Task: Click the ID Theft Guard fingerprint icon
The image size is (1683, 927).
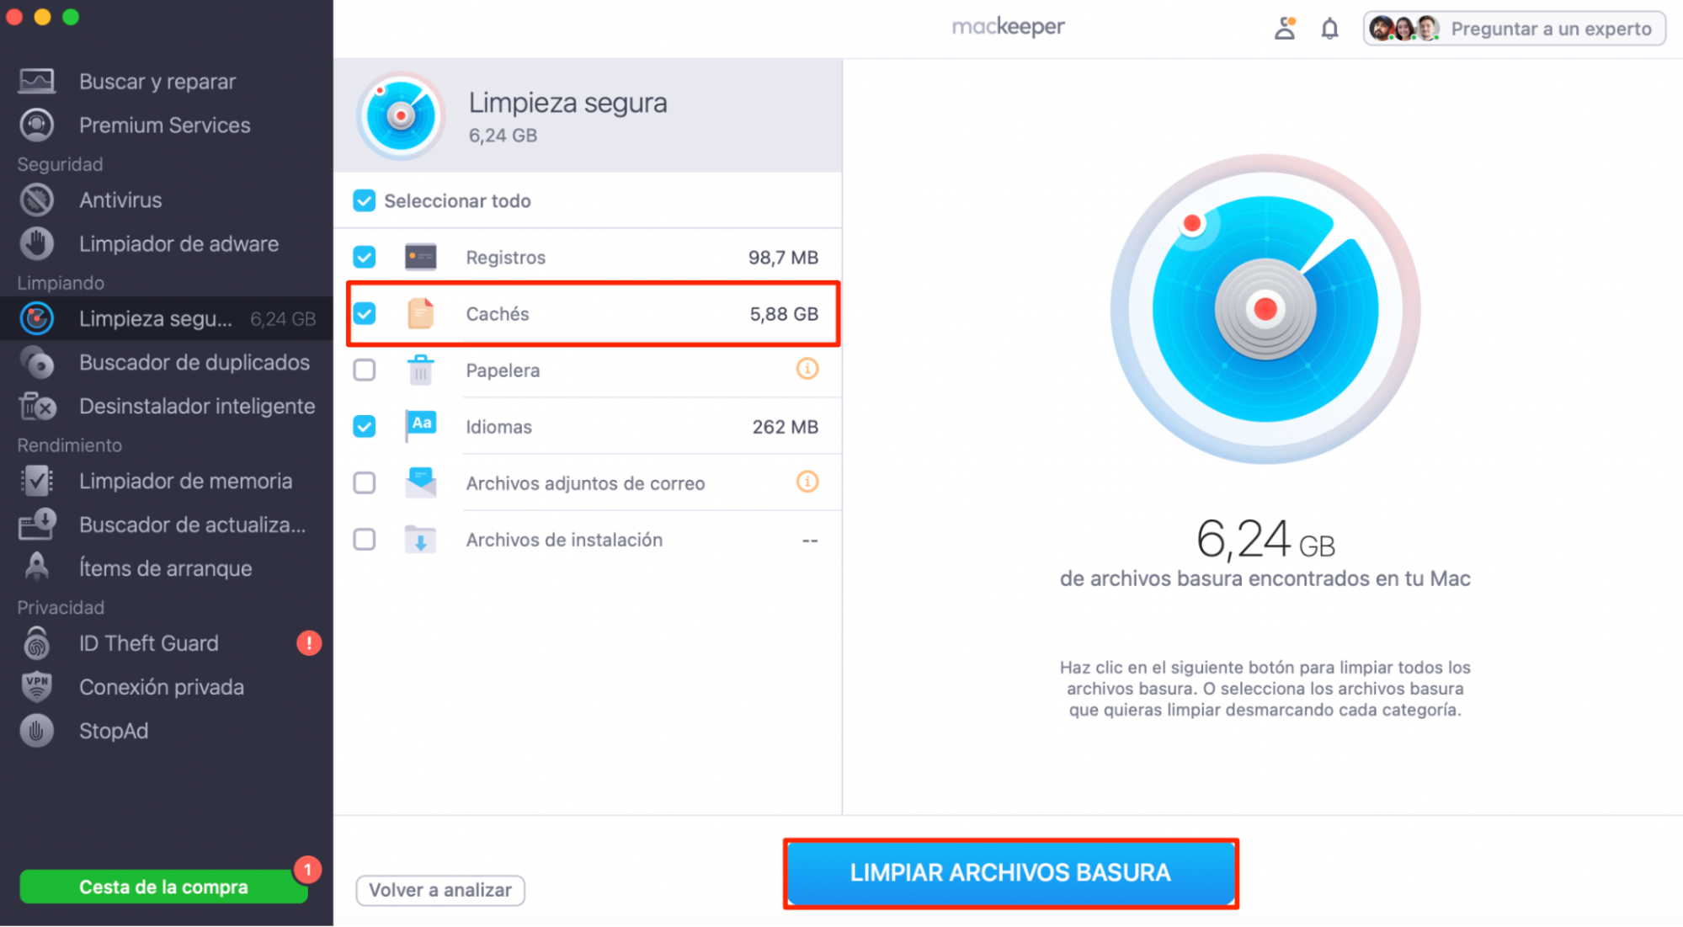Action: (36, 643)
